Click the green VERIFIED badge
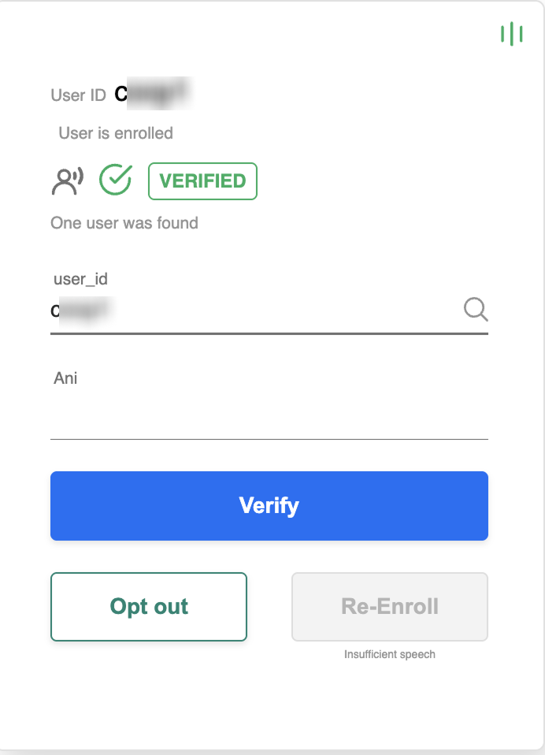Image resolution: width=545 pixels, height=755 pixels. click(x=202, y=181)
